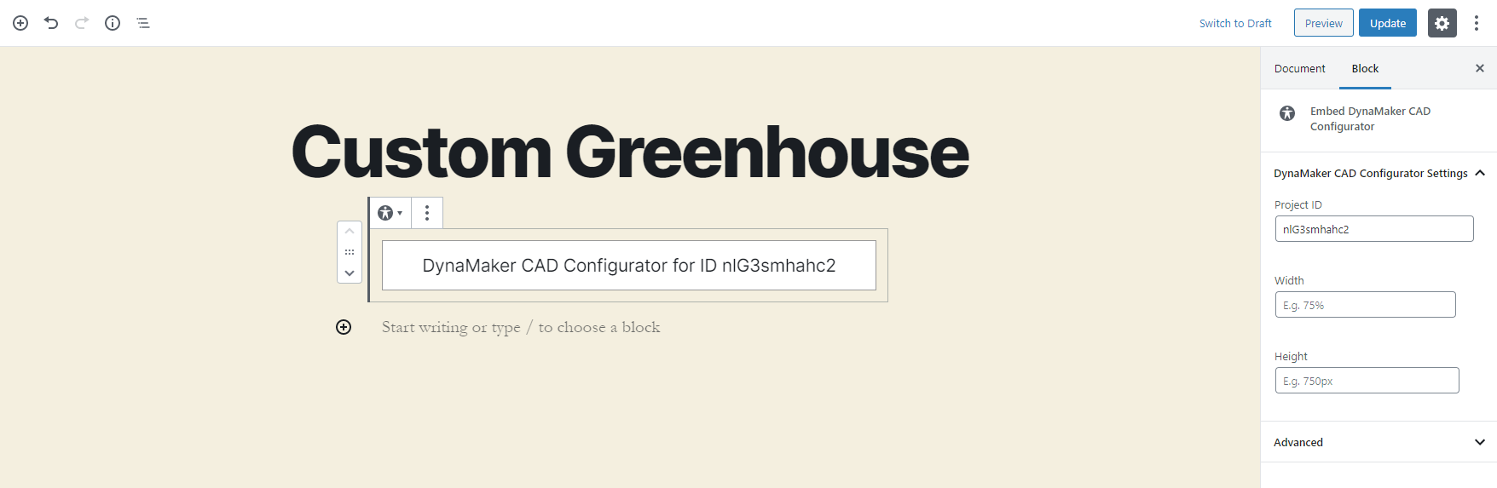
Task: Open block's more options three-dot menu
Action: (x=427, y=213)
